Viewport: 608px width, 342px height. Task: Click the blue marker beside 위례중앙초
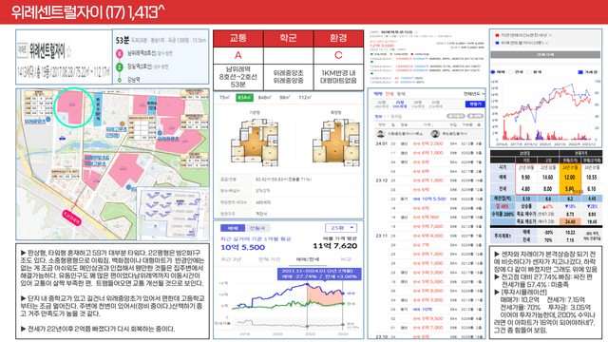click(48, 119)
